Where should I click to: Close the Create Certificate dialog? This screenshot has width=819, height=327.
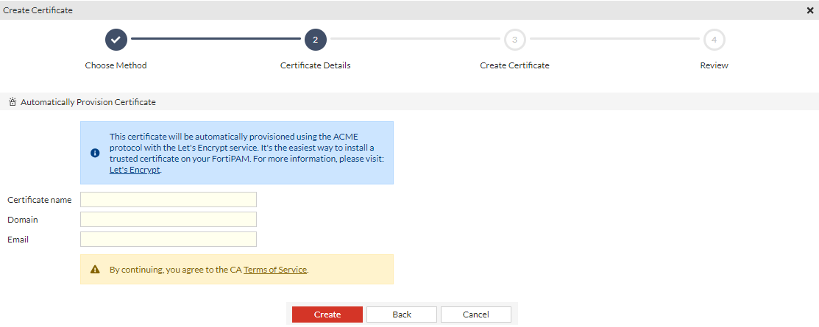tap(810, 10)
